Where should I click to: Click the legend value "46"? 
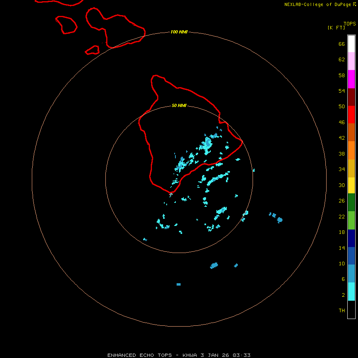click(x=342, y=123)
